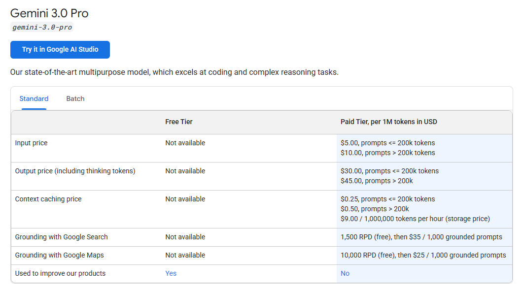
Task: Click the Output price row label
Action: [x=75, y=171]
